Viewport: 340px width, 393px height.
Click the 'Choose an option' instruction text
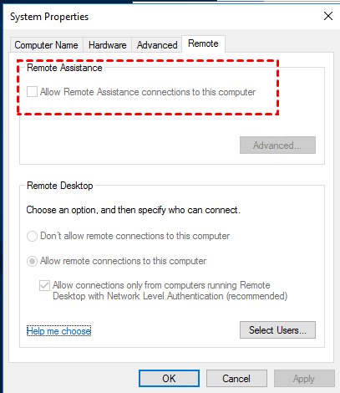(133, 210)
